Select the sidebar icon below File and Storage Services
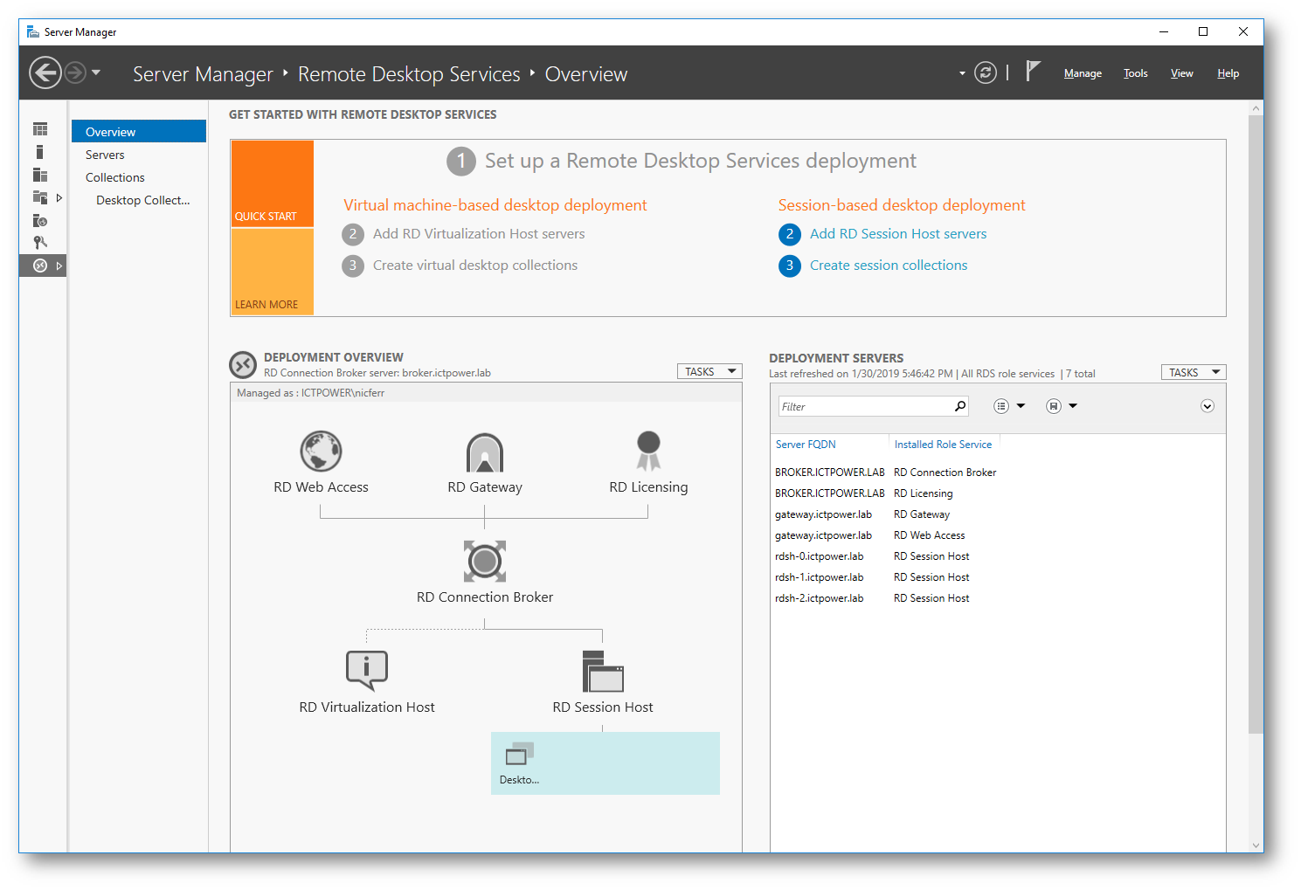The image size is (1301, 890). 40,220
